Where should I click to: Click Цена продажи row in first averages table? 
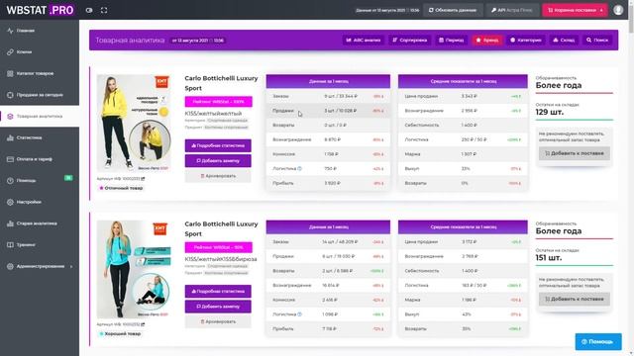[x=463, y=96]
